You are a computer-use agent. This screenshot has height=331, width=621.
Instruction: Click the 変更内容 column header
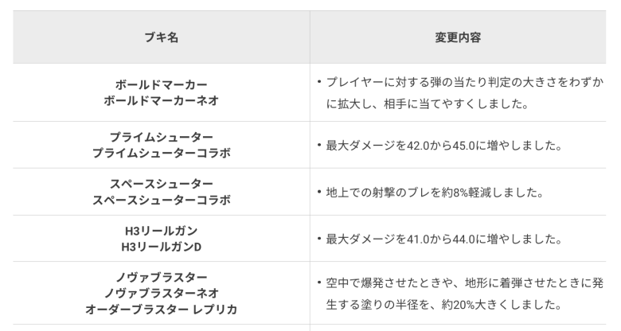click(x=458, y=37)
